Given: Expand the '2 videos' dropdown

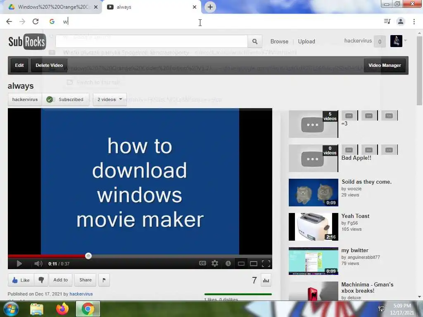Looking at the screenshot, I should click(x=110, y=99).
